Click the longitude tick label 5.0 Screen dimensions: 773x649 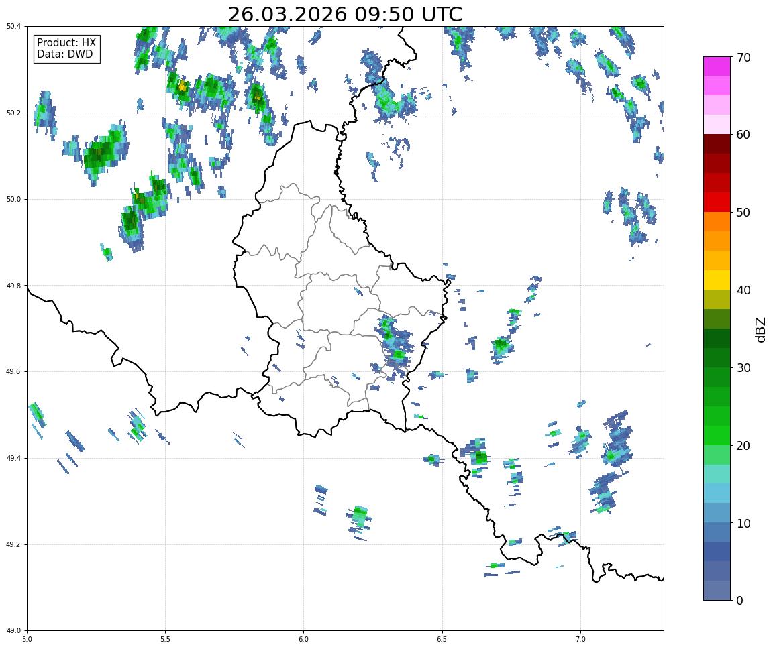click(x=27, y=640)
